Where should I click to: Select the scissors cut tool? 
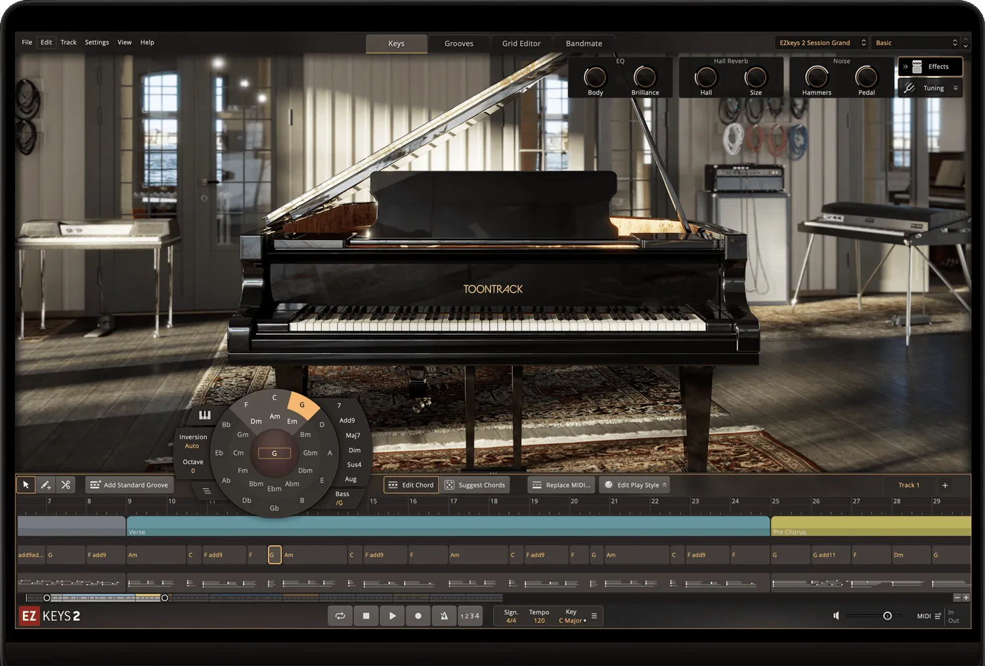pos(66,485)
